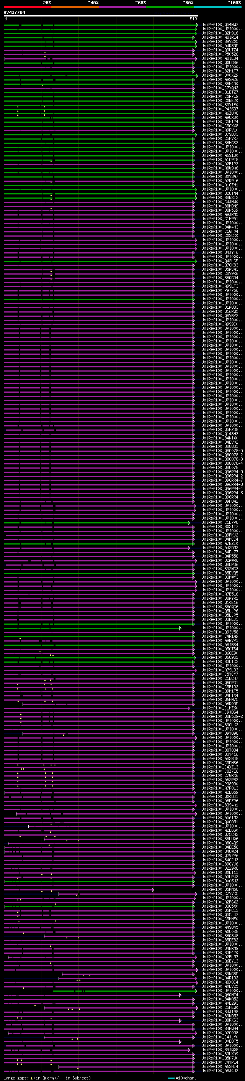
Task: Open hit UniRef100_Q9UTZ4
Action: pos(219,50)
